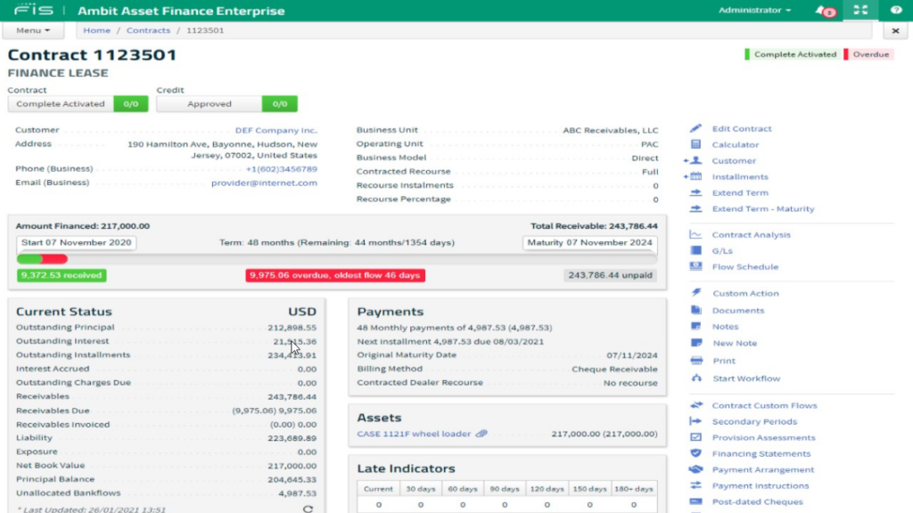This screenshot has height=513, width=913.
Task: Click the Installments calendar icon
Action: pos(696,176)
